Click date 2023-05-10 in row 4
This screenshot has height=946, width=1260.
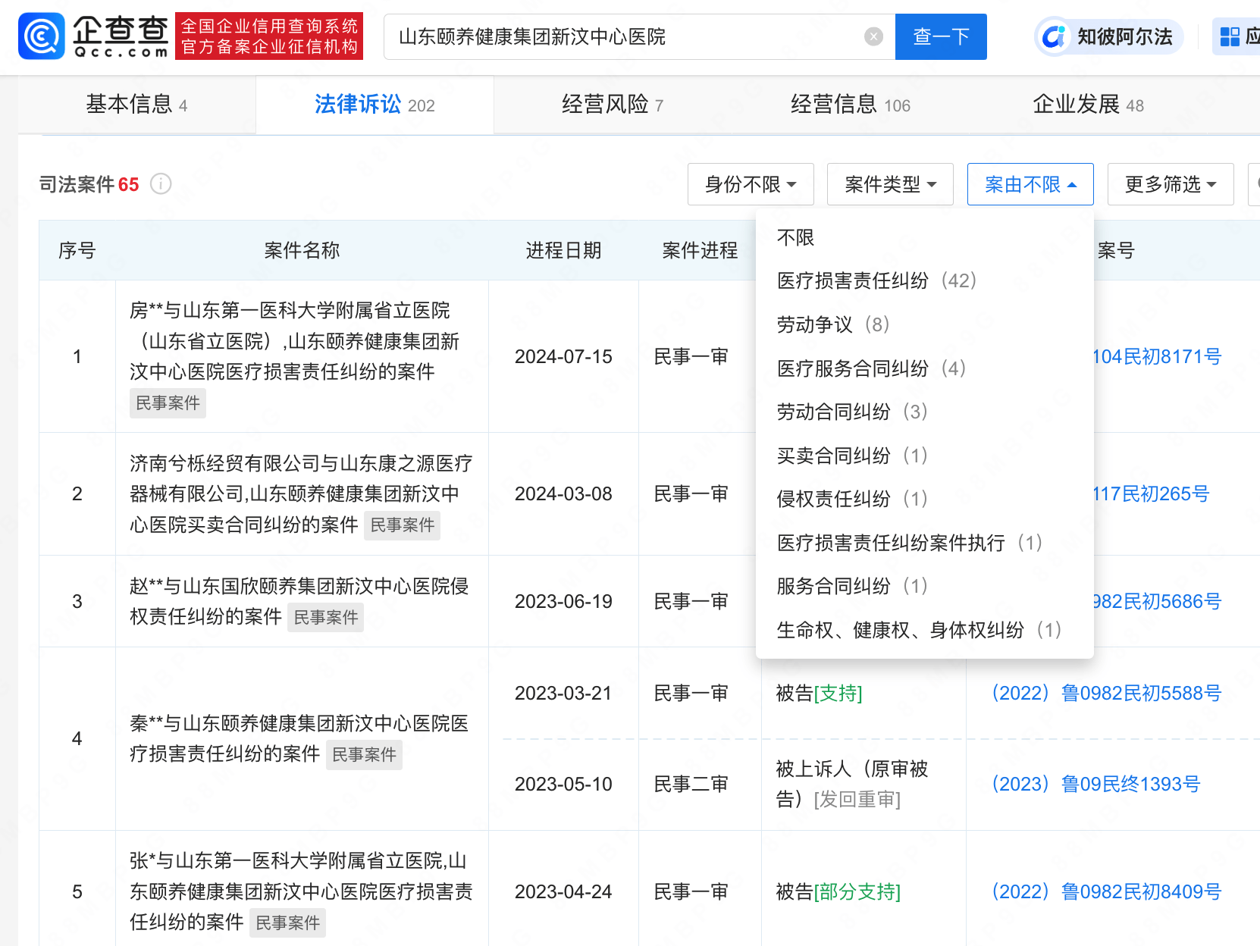563,784
